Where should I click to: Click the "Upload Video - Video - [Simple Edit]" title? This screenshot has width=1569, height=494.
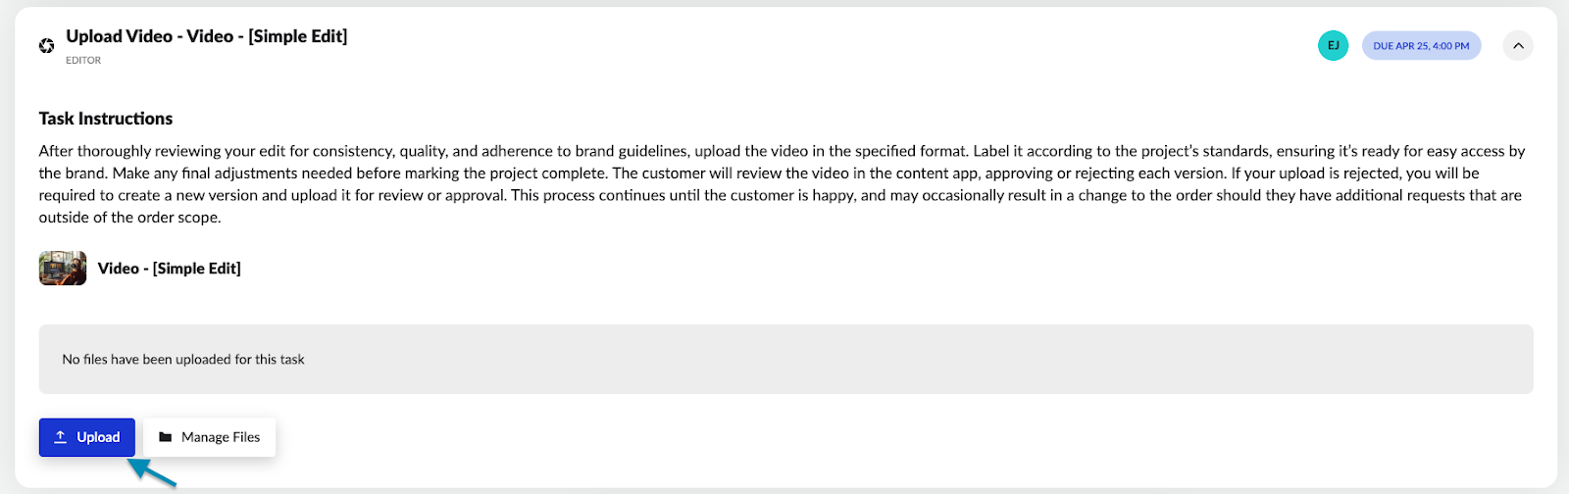206,36
